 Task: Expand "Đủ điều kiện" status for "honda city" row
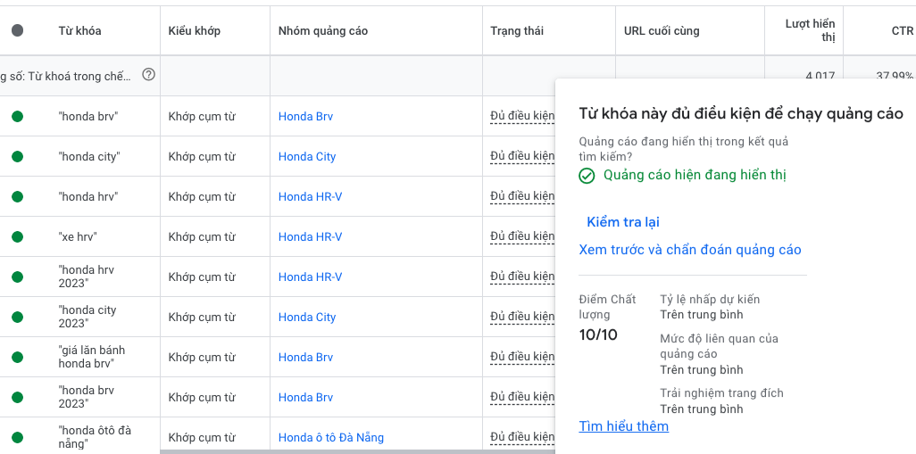coord(522,156)
